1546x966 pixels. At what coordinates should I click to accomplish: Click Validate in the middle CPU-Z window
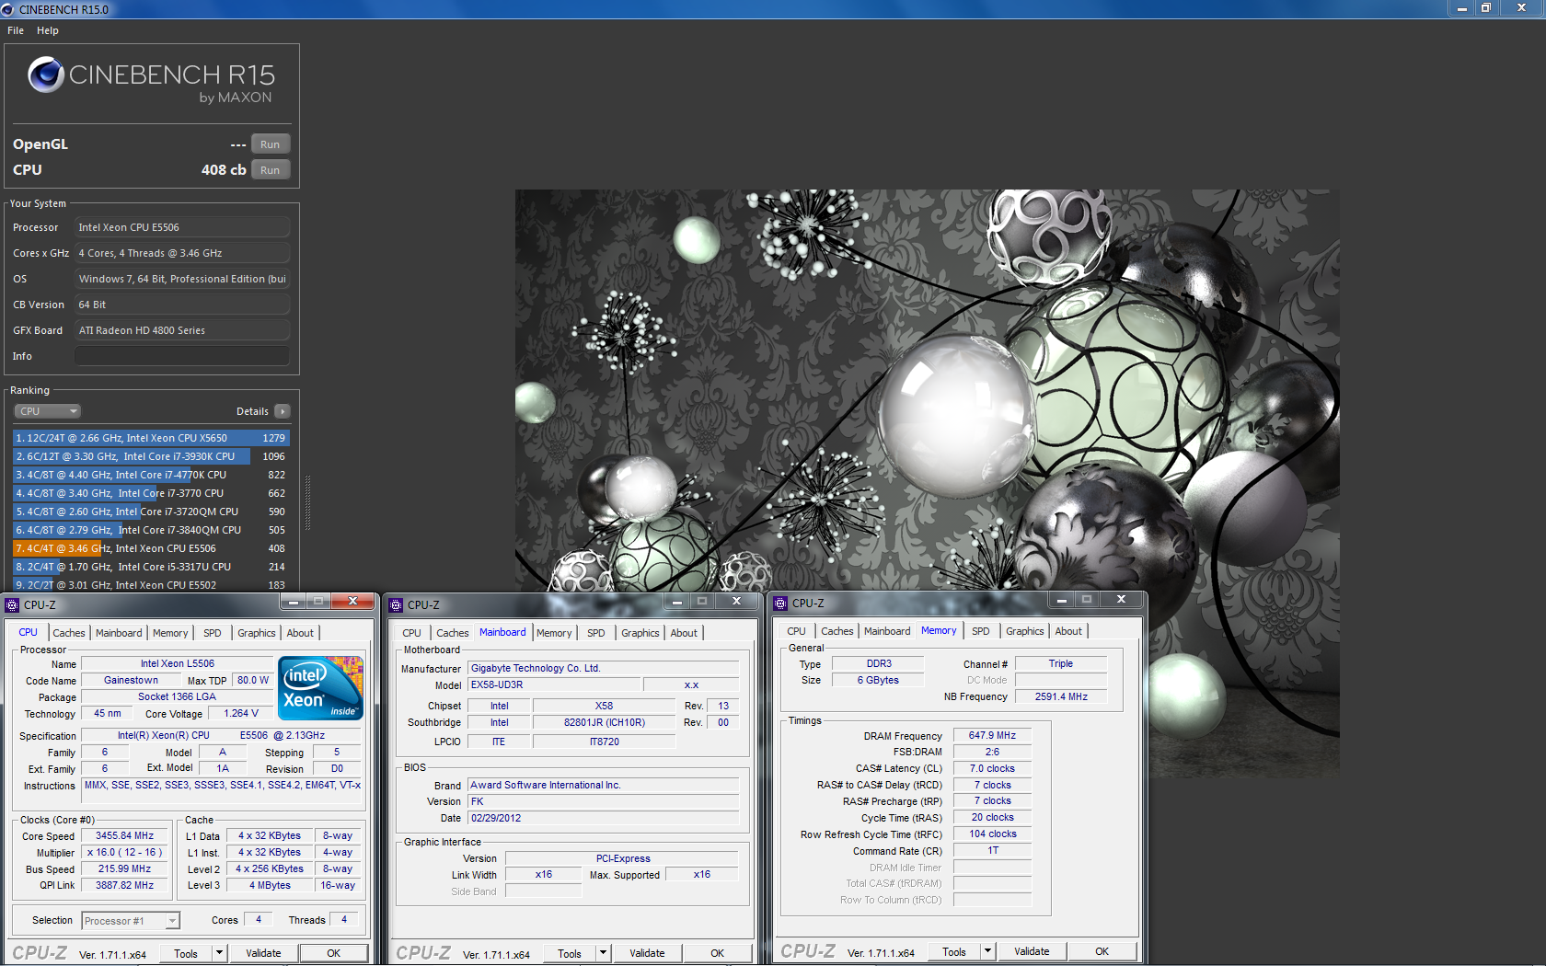tap(647, 953)
